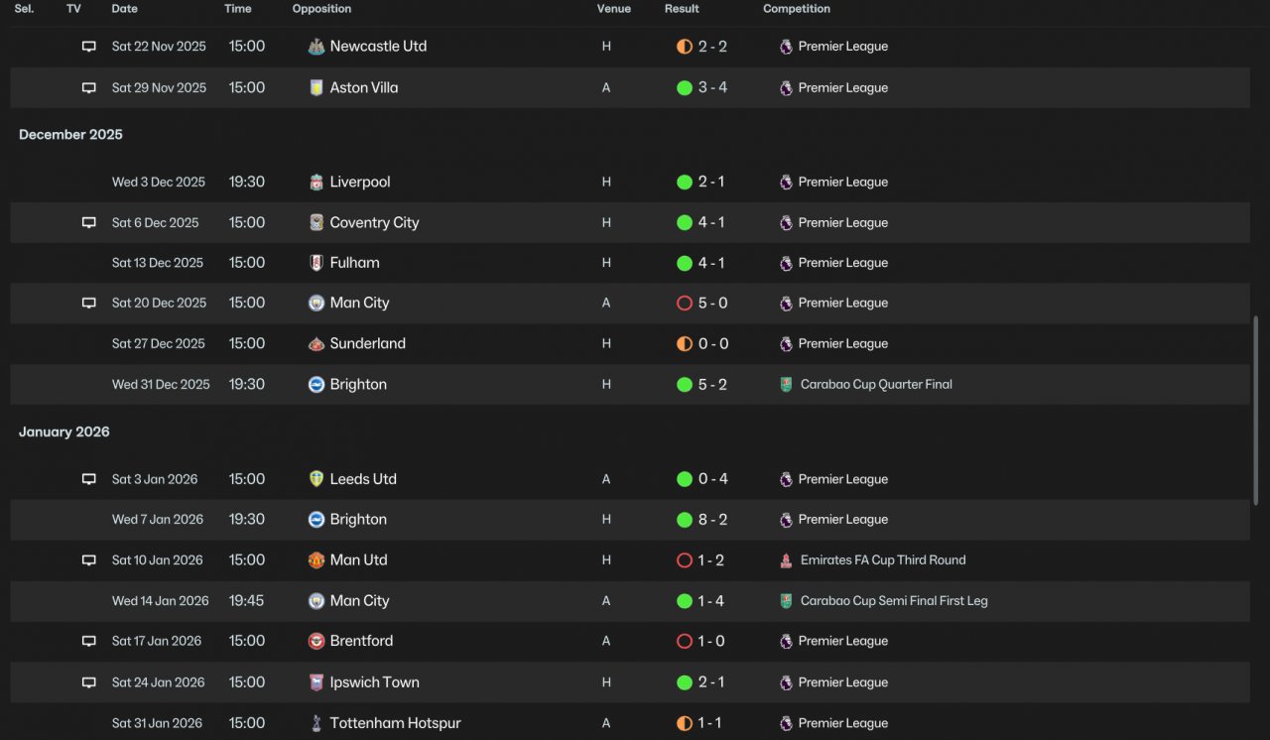This screenshot has height=740, width=1270.
Task: Click the Carabao Cup Quarter Final competition icon
Action: click(786, 385)
